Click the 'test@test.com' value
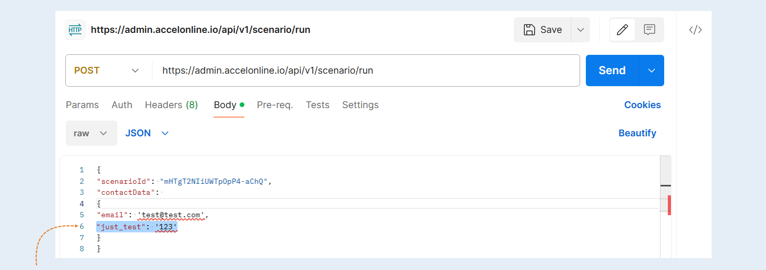This screenshot has width=766, height=270. pos(172,215)
